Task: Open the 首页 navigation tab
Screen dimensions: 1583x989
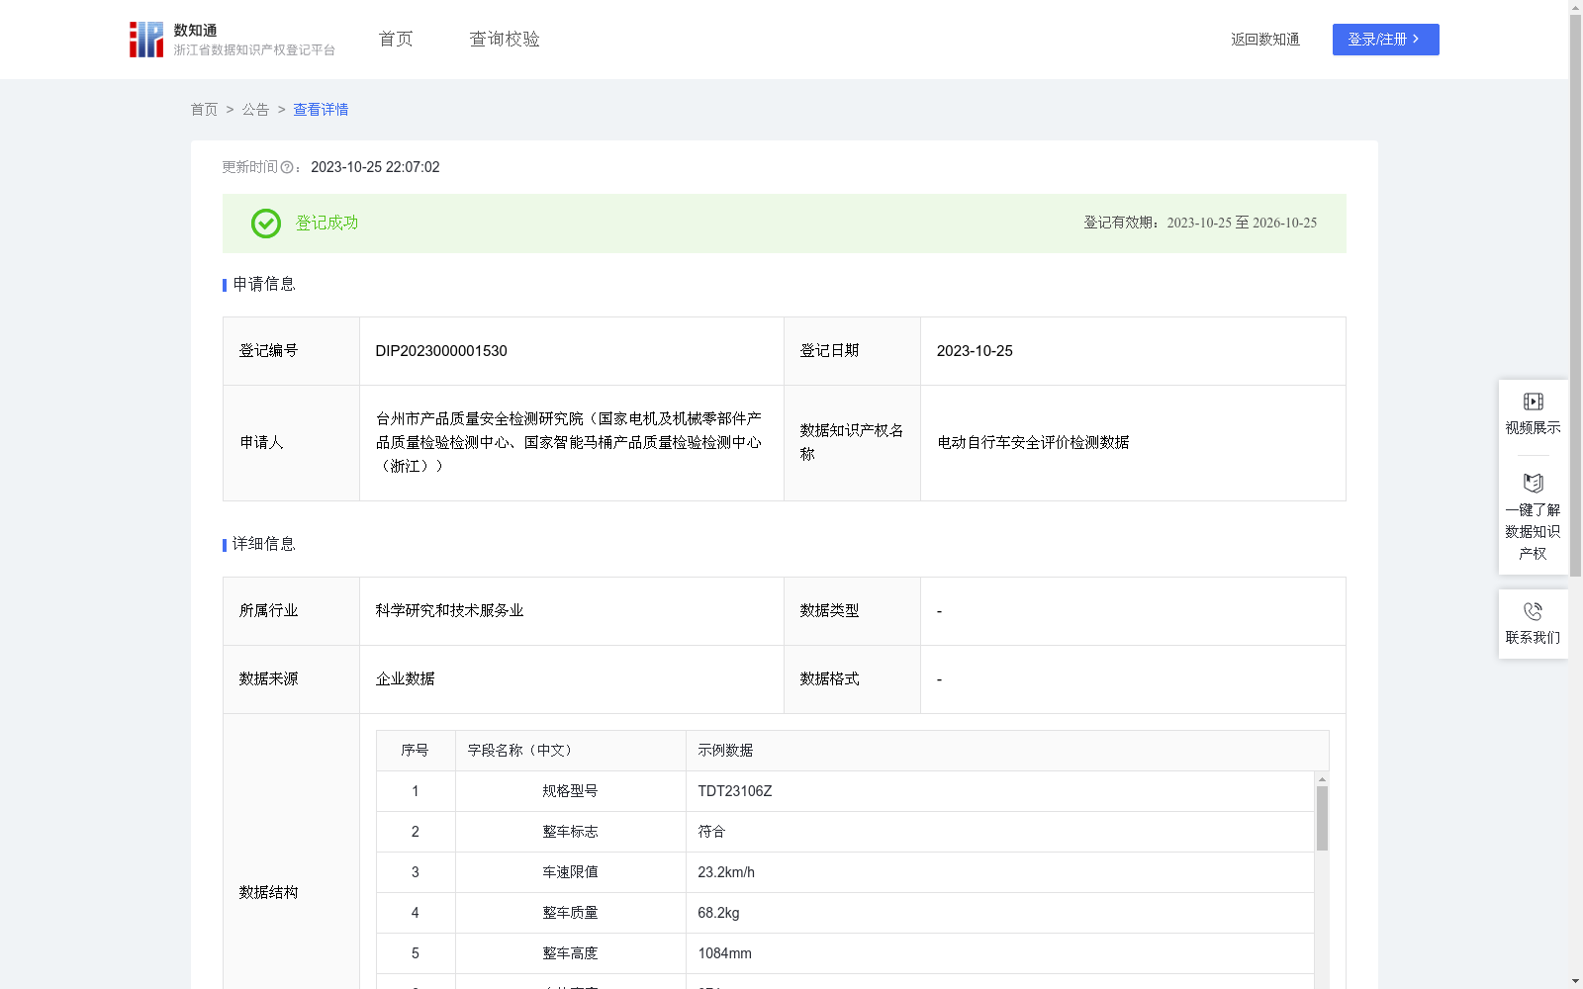Action: [396, 40]
